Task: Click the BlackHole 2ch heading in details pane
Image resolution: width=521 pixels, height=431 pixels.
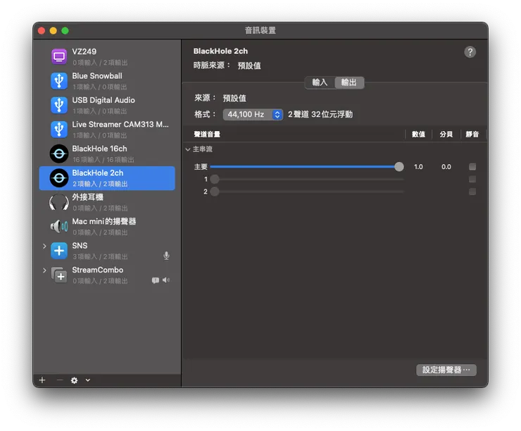Action: point(220,51)
